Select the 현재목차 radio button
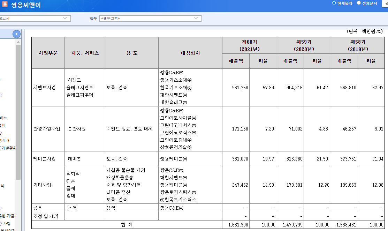The image size is (388, 231). click(x=334, y=3)
